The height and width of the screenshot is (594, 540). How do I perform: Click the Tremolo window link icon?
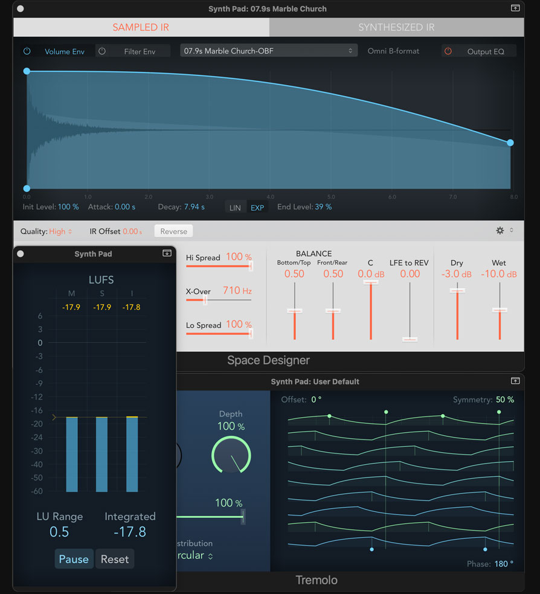[515, 381]
